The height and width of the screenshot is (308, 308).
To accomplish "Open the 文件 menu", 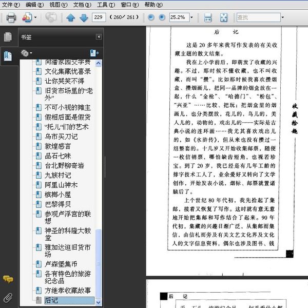I will click(x=11, y=5).
